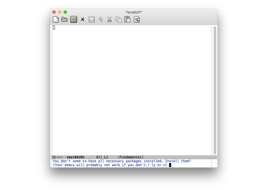Viewport: 268px width, 190px height.
Task: Save the buffer with the floppy disk icon
Action: [x=91, y=20]
